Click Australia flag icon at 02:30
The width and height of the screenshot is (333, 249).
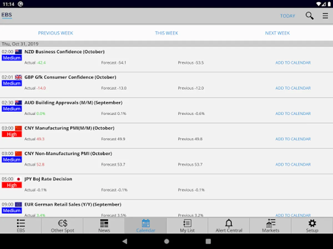(18, 103)
